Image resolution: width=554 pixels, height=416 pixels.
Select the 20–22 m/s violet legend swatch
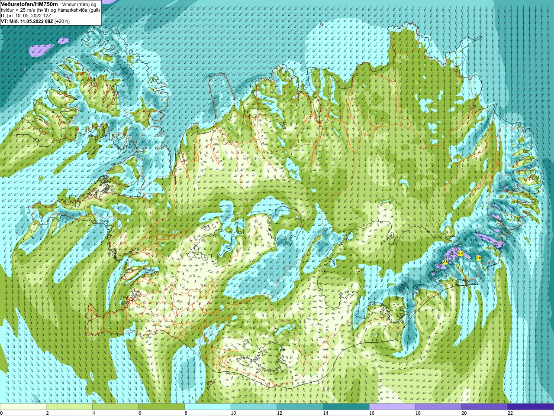pos(485,407)
